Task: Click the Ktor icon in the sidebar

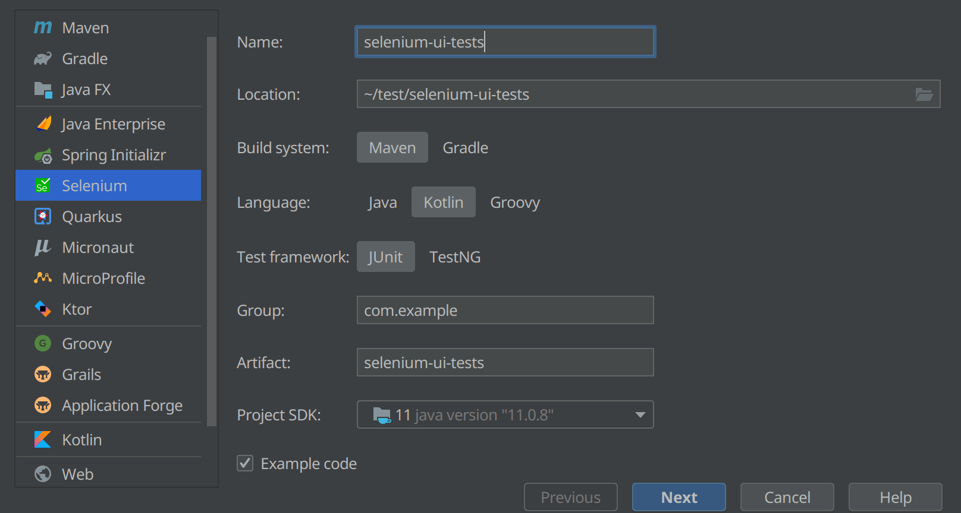Action: tap(43, 309)
